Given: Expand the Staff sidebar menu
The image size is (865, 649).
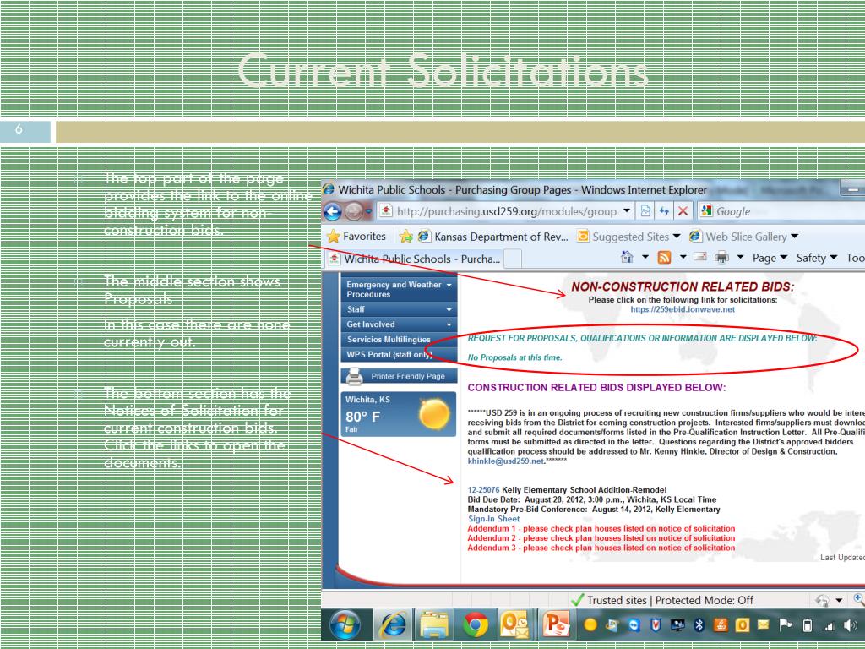Looking at the screenshot, I should point(399,309).
